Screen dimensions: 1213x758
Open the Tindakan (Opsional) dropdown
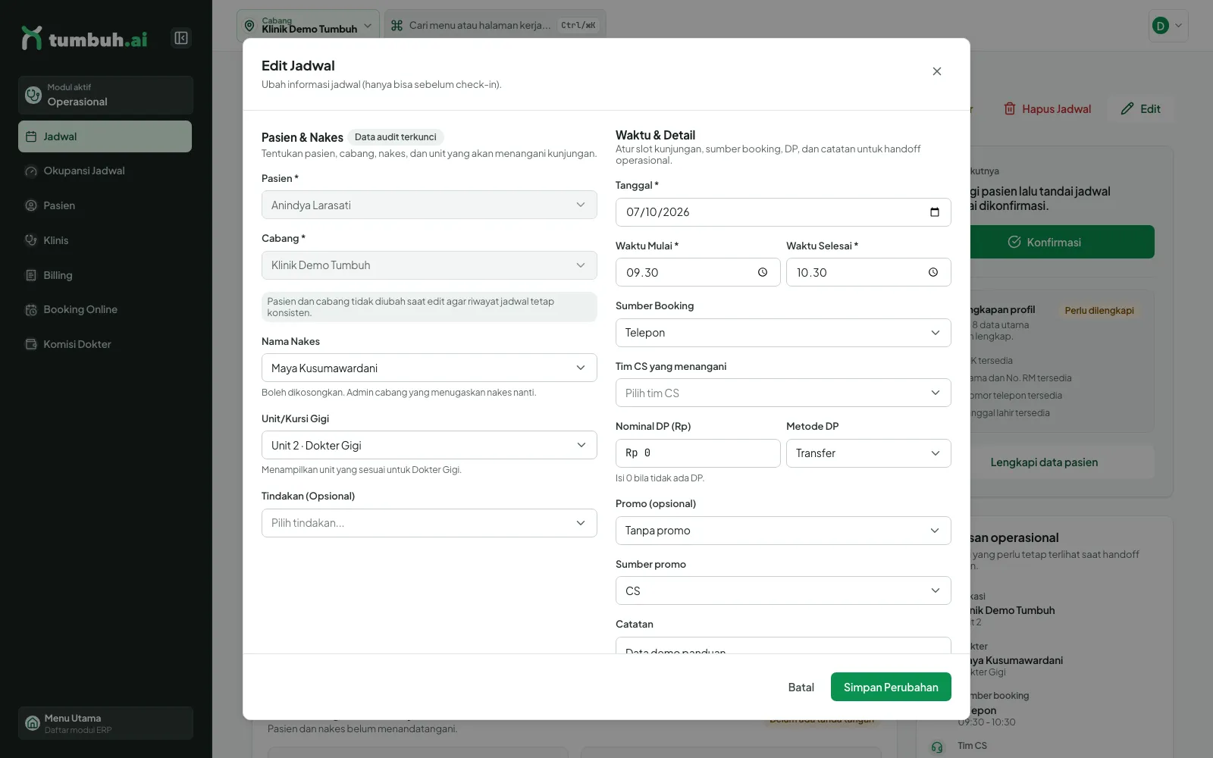tap(429, 523)
